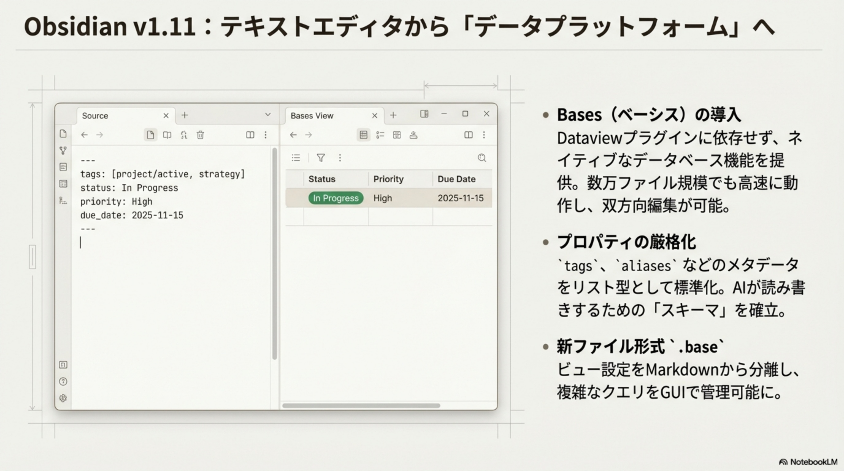Select the reading mode book icon in Source pane
Viewport: 844px width, 471px height.
[167, 135]
